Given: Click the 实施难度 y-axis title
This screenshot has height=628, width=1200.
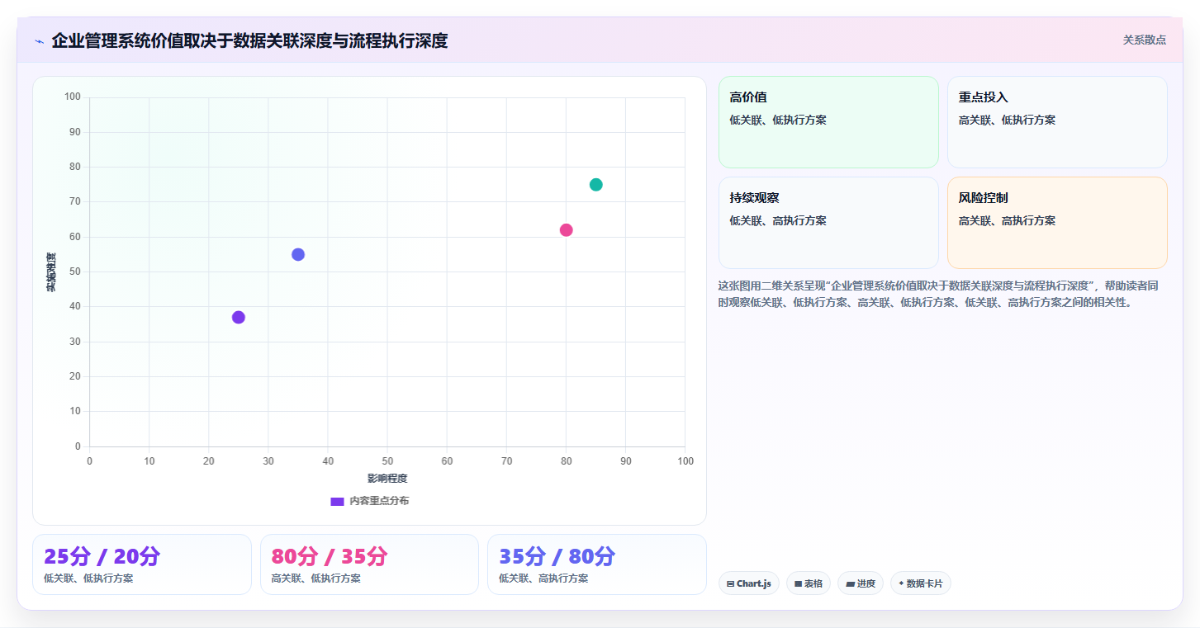Looking at the screenshot, I should click(51, 272).
